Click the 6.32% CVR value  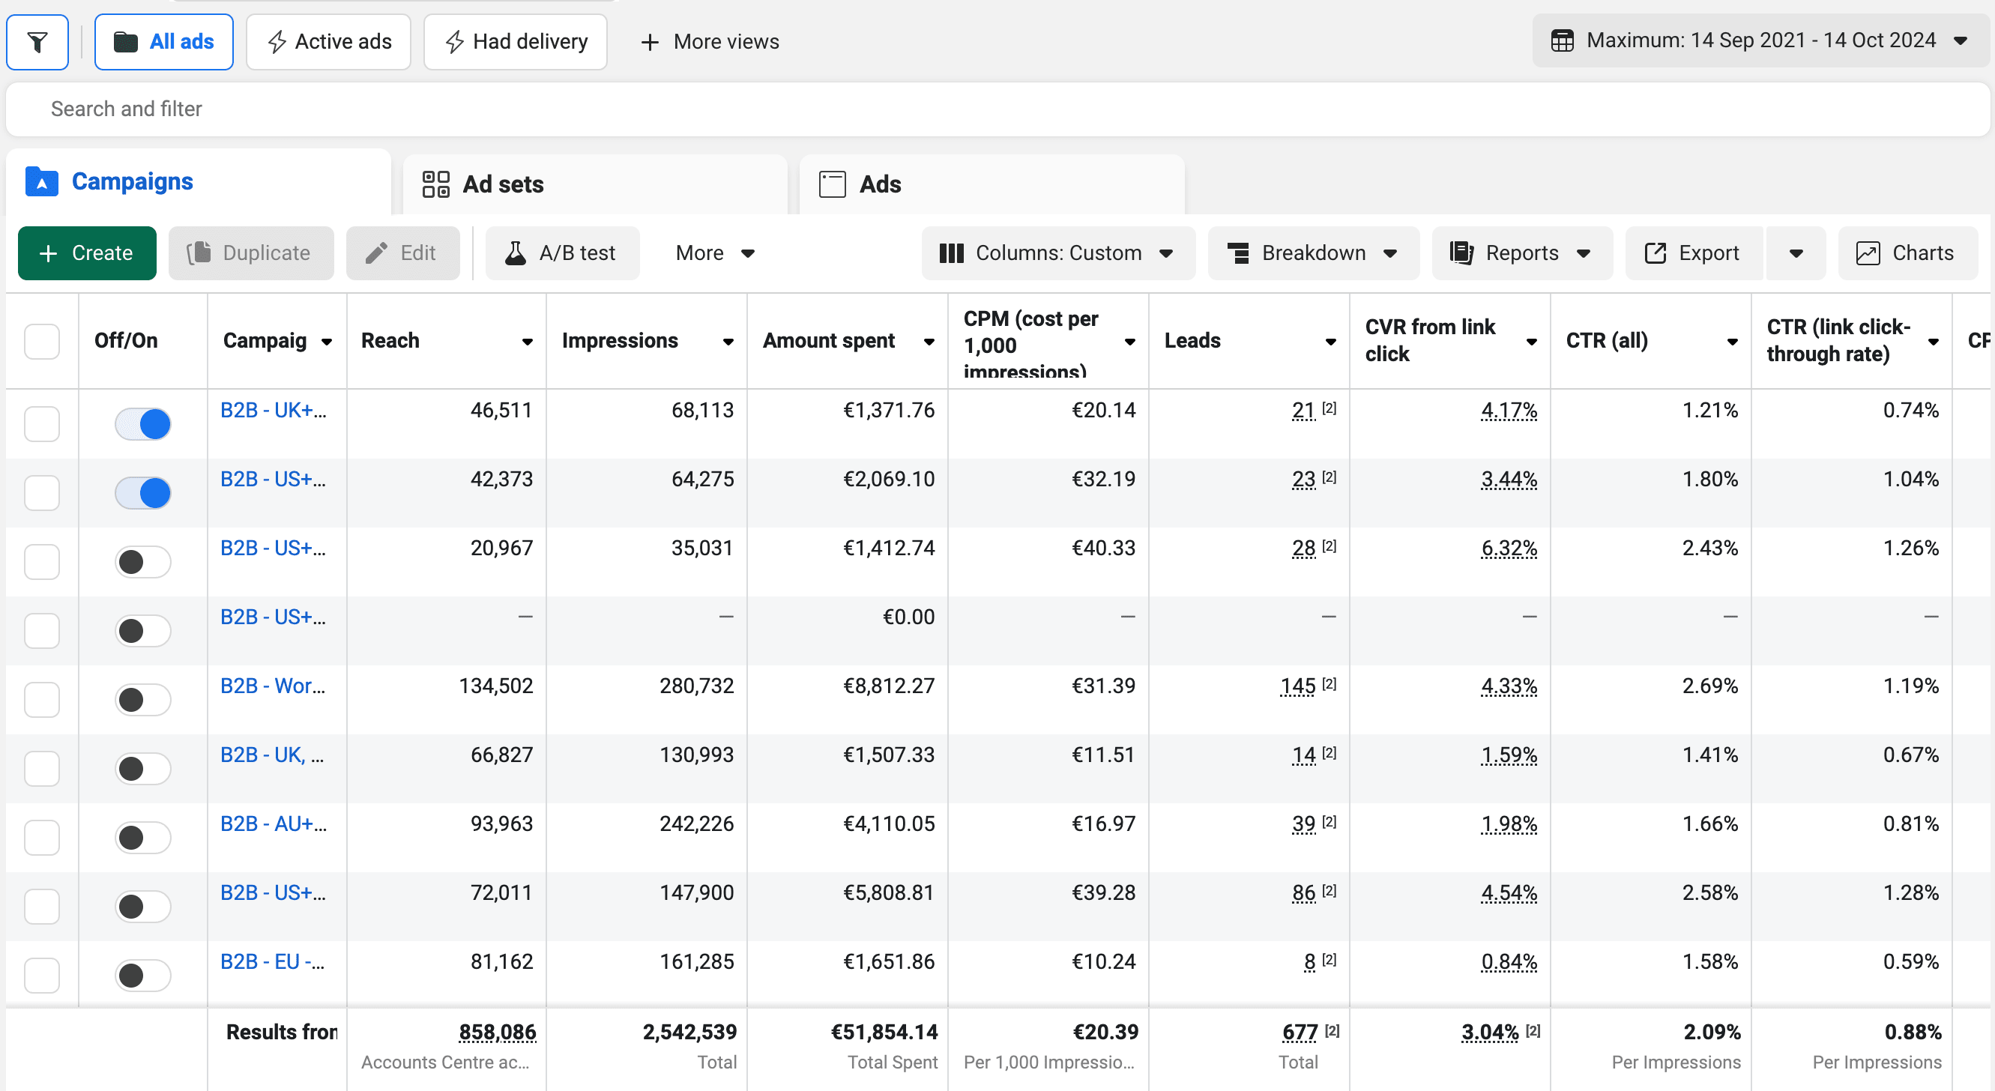[1509, 548]
